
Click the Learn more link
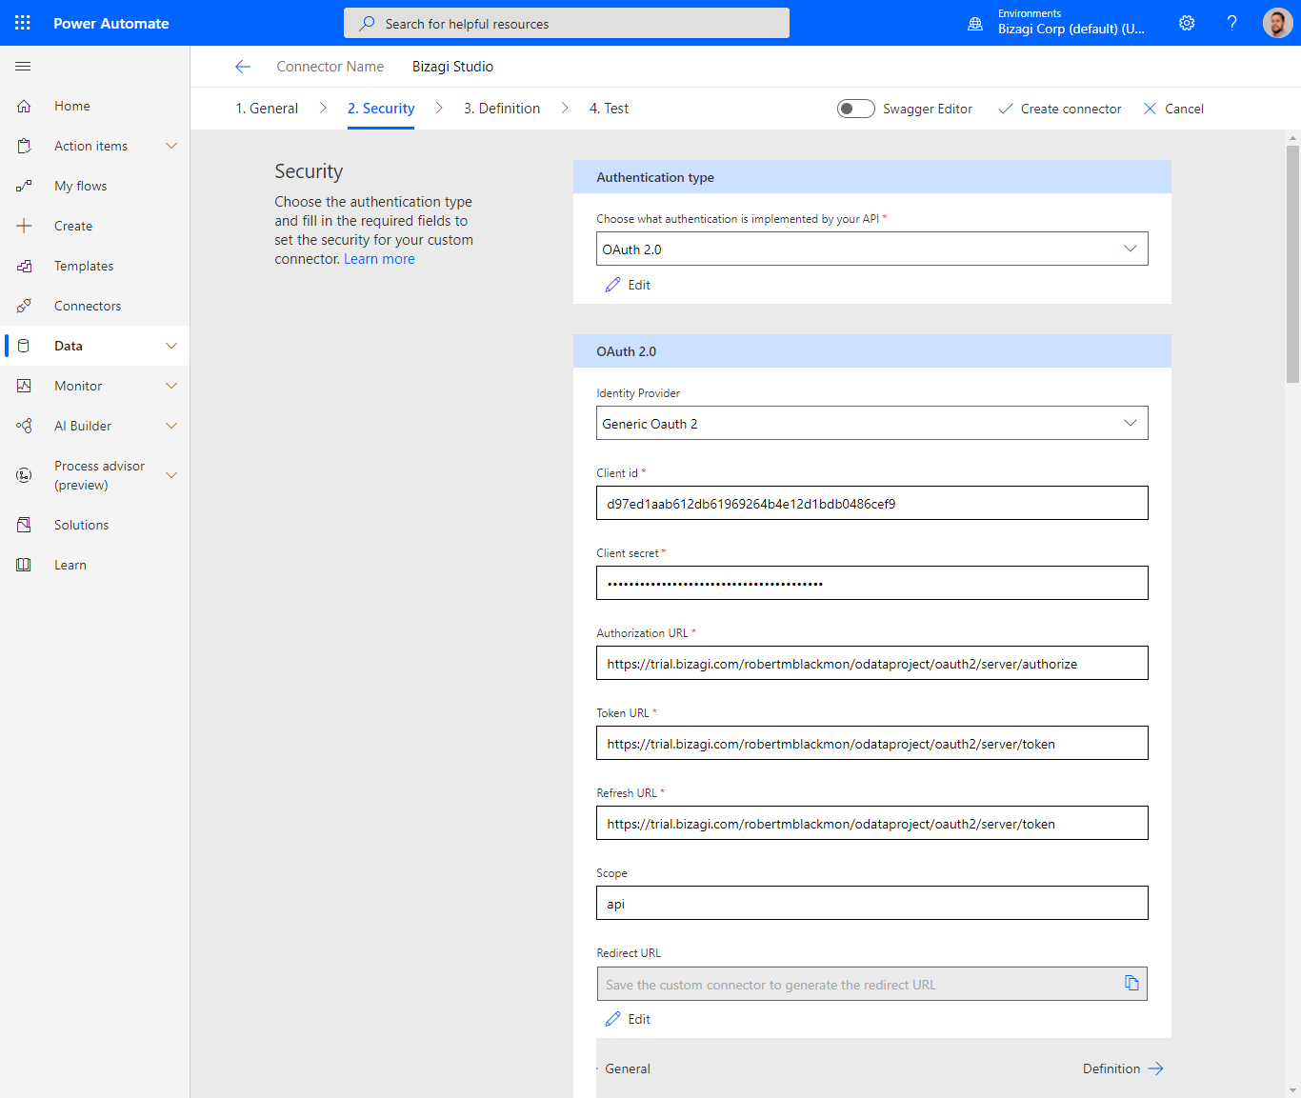379,259
